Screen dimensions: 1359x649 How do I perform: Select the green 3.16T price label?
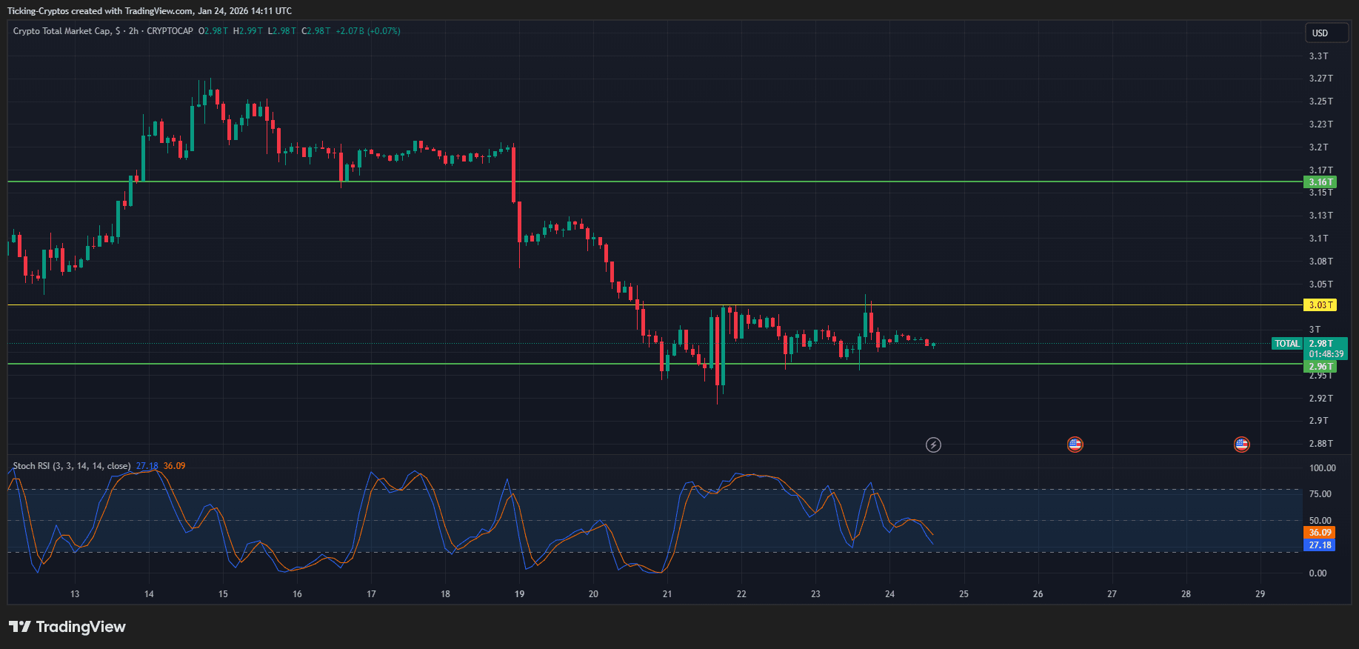[x=1320, y=182]
